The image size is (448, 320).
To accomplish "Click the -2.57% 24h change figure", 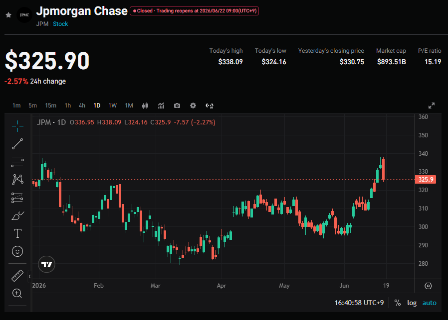I will click(16, 82).
